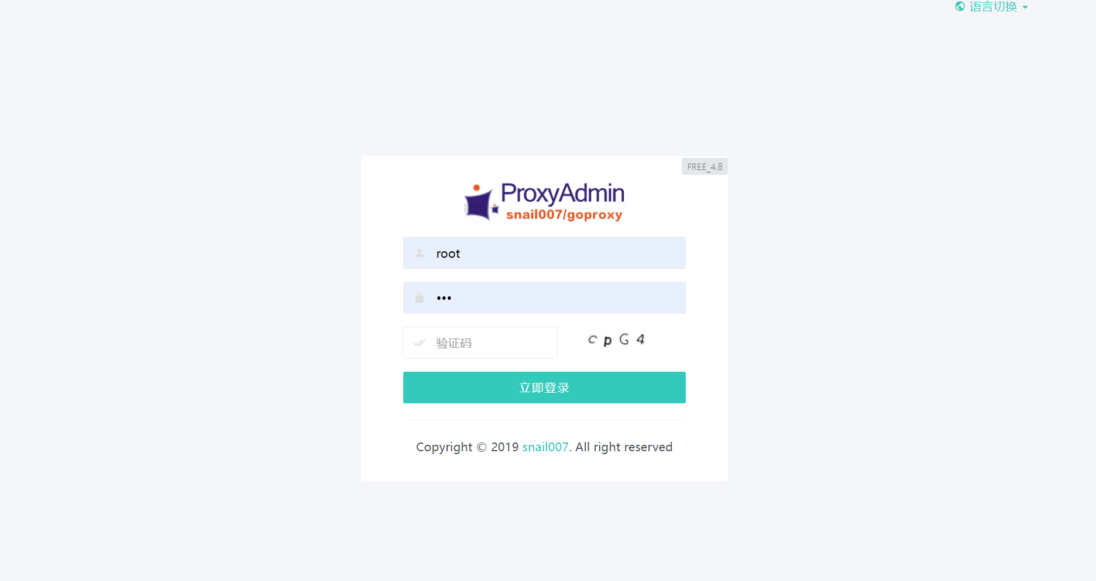Focus the password field with masked dots
The height and width of the screenshot is (581, 1096).
point(544,298)
